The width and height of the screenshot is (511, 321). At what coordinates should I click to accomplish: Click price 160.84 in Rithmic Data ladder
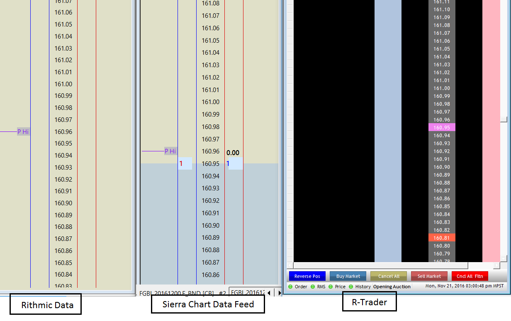point(63,275)
